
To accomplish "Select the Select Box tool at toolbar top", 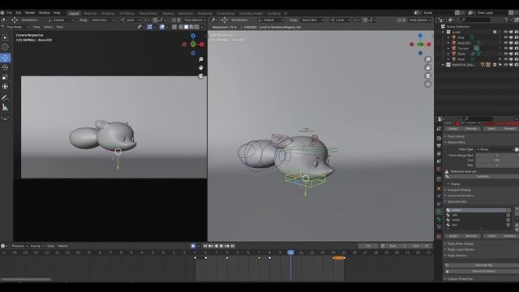I will pyautogui.click(x=5, y=37).
